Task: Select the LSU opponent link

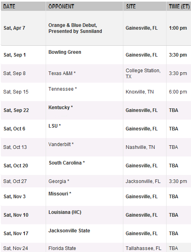Action: (54, 126)
